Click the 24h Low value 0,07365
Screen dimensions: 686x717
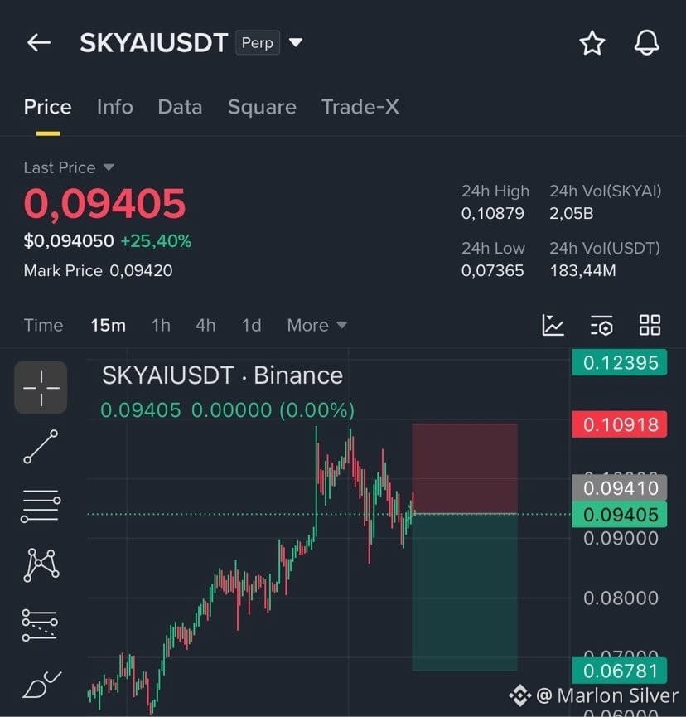492,271
